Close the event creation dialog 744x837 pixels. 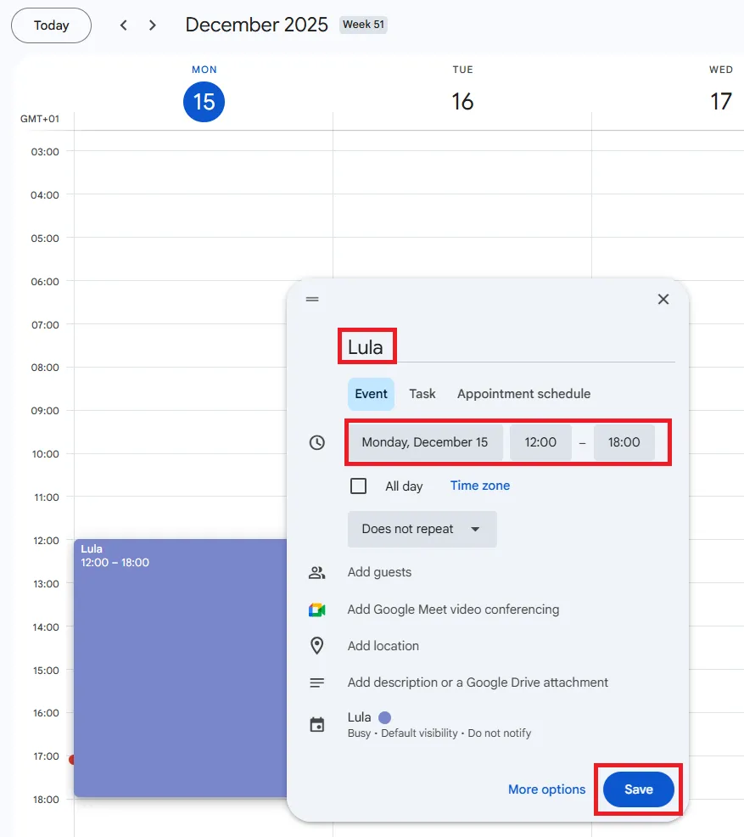tap(663, 299)
